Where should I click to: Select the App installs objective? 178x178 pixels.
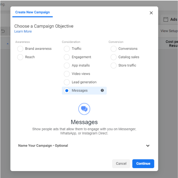(67, 65)
